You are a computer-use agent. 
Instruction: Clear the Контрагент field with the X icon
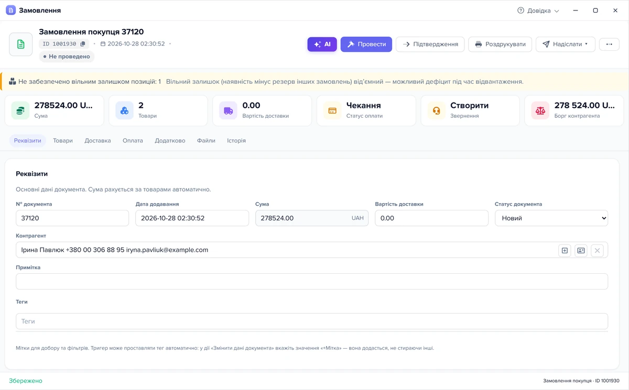click(x=597, y=251)
